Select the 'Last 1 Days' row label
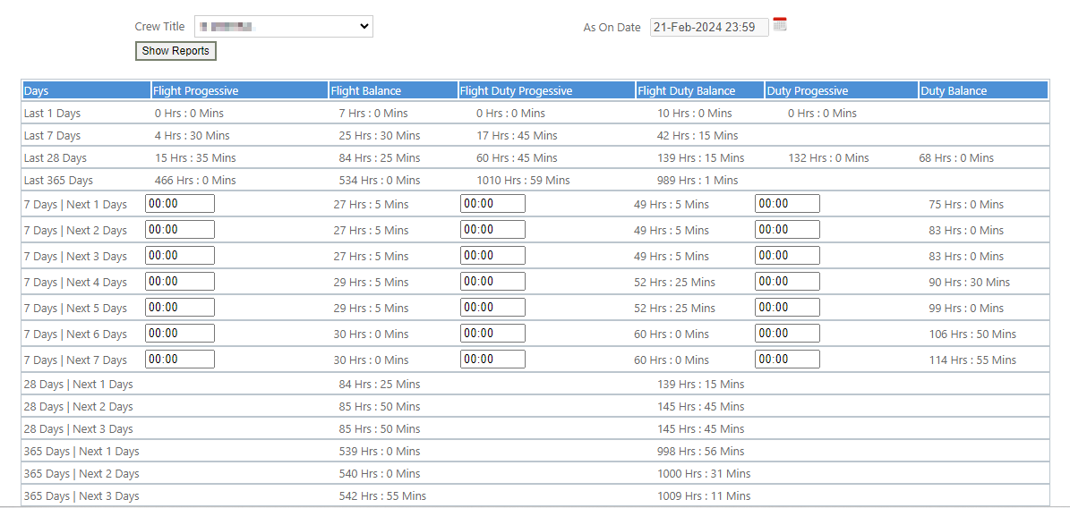The image size is (1070, 508). tap(52, 114)
